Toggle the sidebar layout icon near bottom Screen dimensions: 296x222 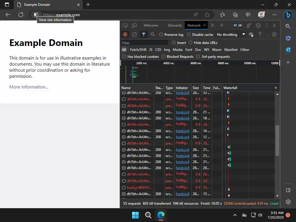tap(288, 190)
